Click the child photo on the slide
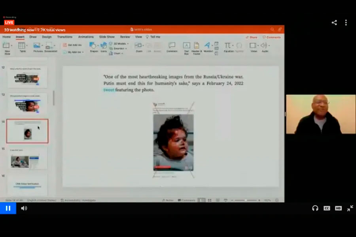 click(174, 143)
